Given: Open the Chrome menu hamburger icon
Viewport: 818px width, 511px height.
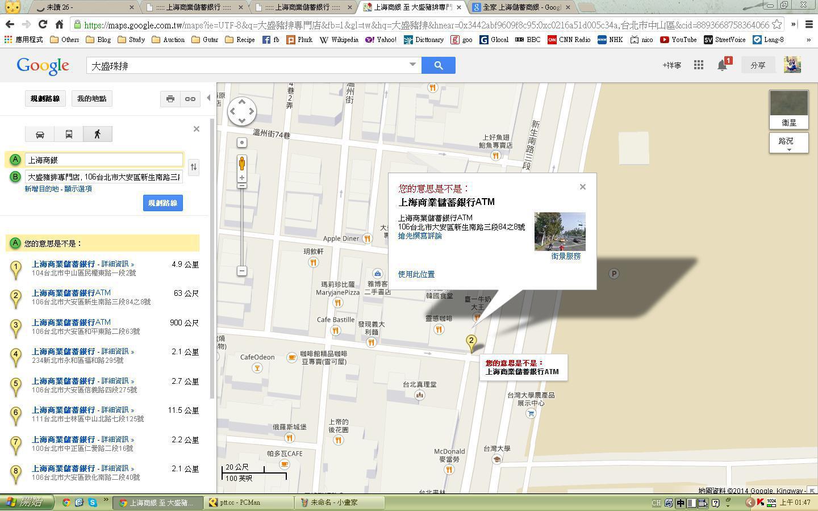Looking at the screenshot, I should tap(809, 24).
